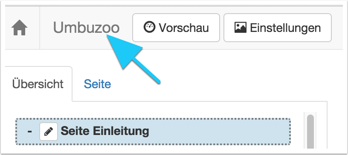Switch to the Übersicht tab

click(x=38, y=84)
